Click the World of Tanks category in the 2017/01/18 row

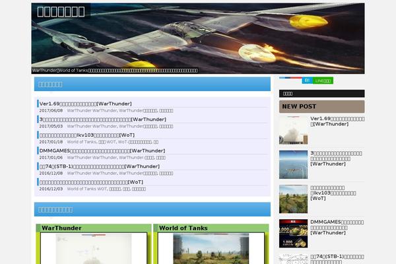(82, 142)
